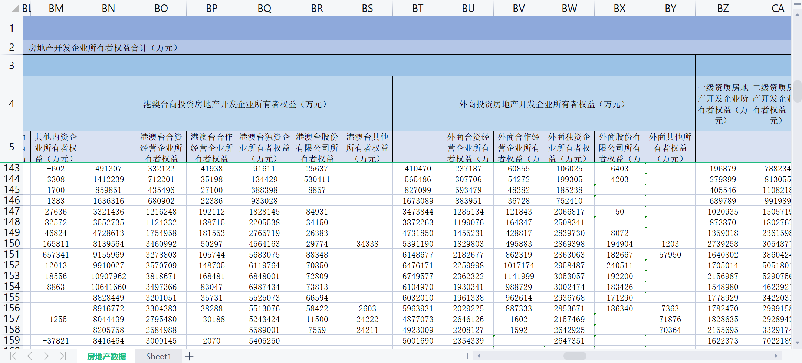This screenshot has height=363, width=802.
Task: Select cell with value 57950
Action: point(670,255)
